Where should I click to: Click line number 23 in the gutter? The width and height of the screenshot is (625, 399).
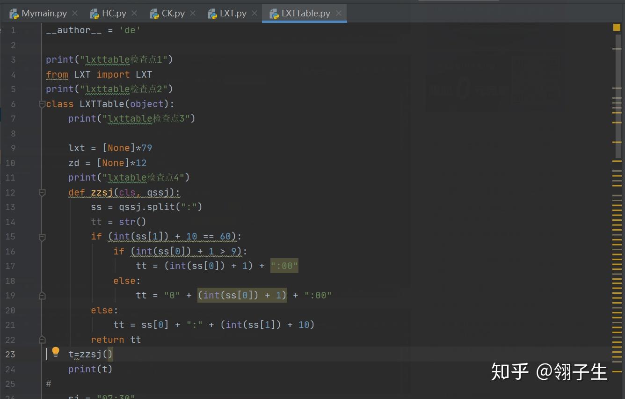pos(10,354)
